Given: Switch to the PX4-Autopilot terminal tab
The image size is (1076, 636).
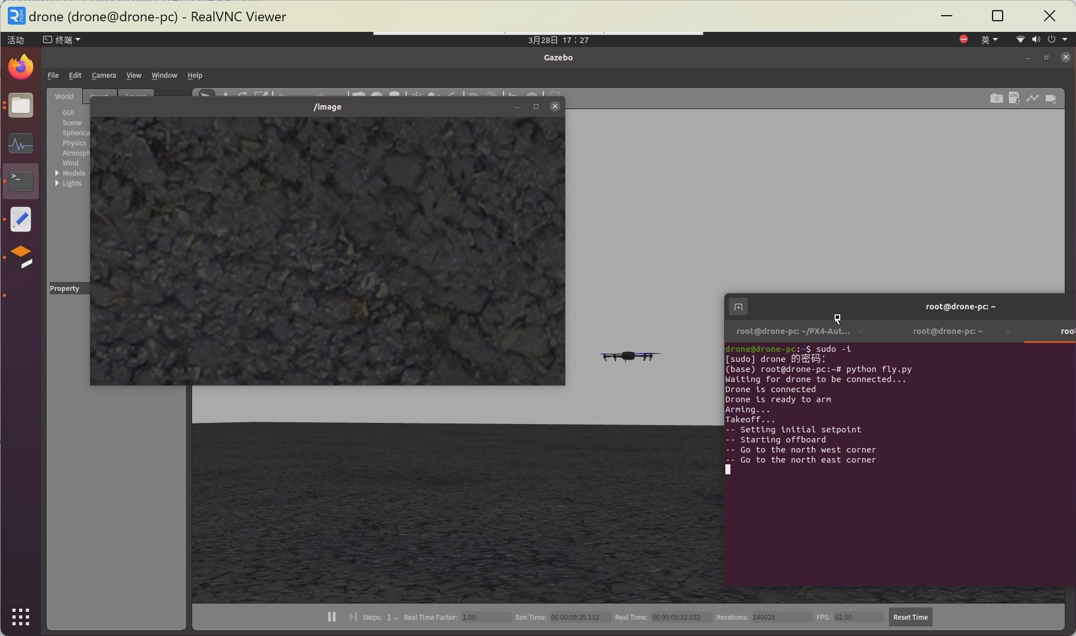Looking at the screenshot, I should [x=793, y=331].
